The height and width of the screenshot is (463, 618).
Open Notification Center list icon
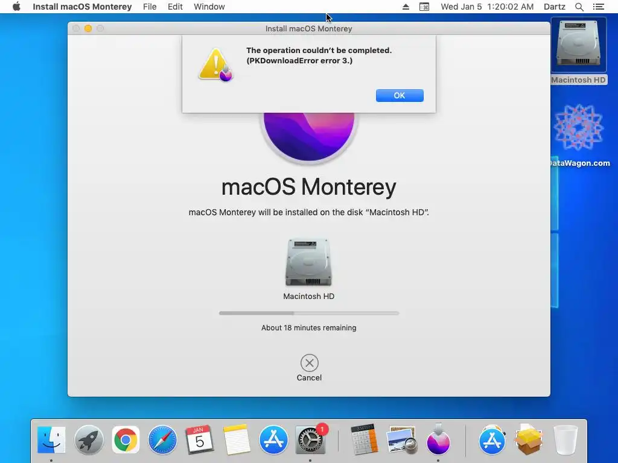(598, 7)
